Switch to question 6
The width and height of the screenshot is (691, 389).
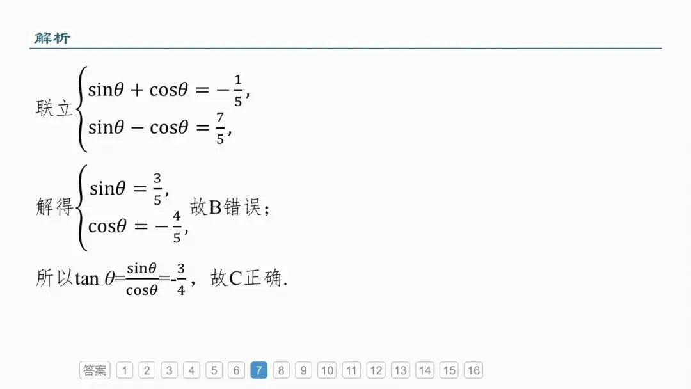point(236,370)
